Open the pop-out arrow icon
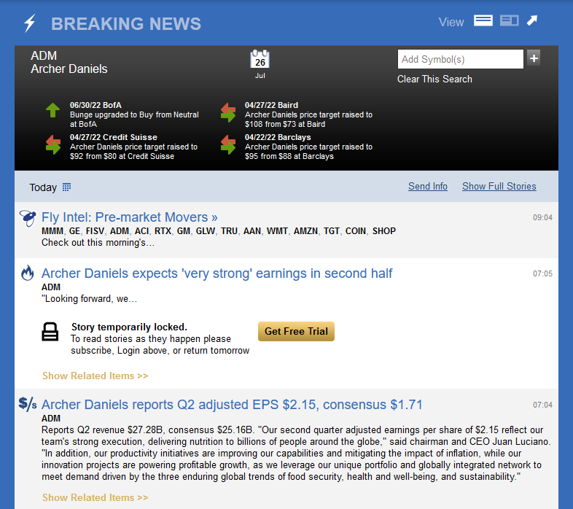Viewport: 573px width, 509px height. 532,20
